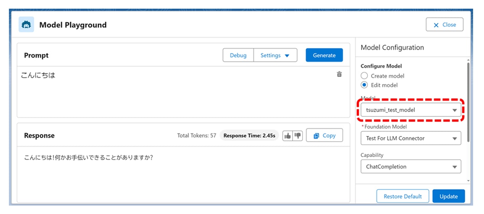Click the Capability field label
484x214 pixels.
point(372,155)
